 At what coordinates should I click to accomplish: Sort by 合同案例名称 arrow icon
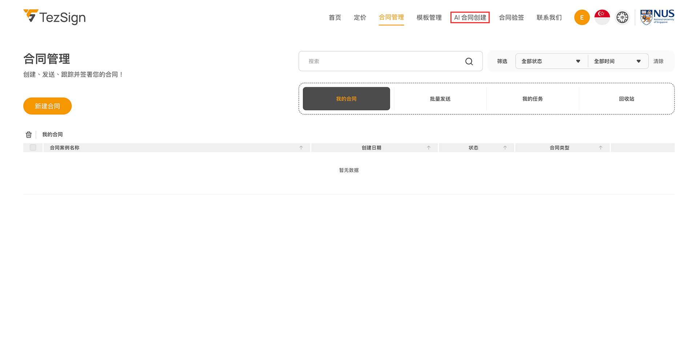tap(301, 148)
